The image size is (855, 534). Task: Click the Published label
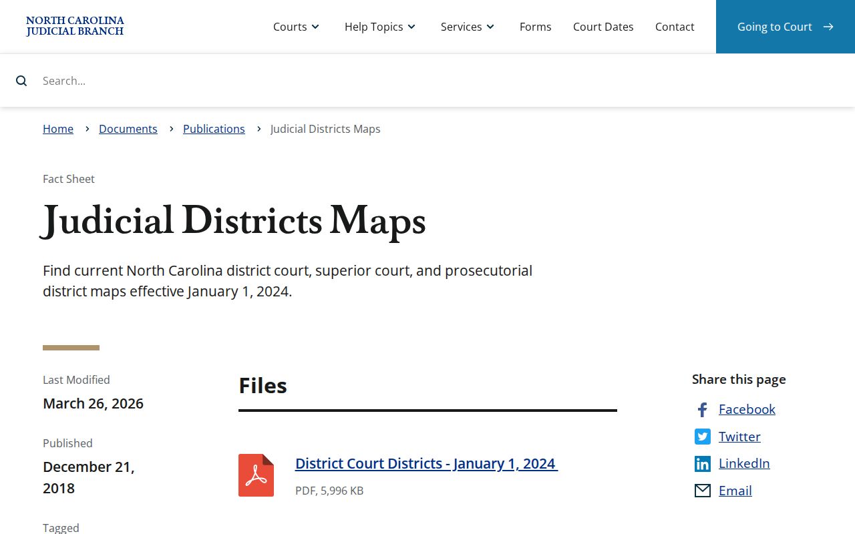pos(67,443)
